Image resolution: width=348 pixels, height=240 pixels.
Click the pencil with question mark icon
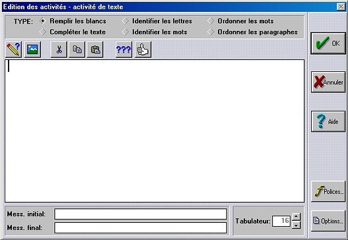(13, 49)
